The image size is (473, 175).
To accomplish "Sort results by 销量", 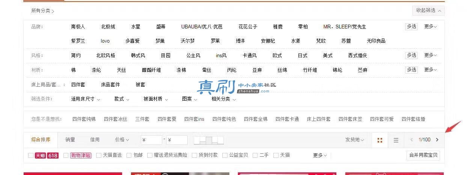I will [x=70, y=140].
